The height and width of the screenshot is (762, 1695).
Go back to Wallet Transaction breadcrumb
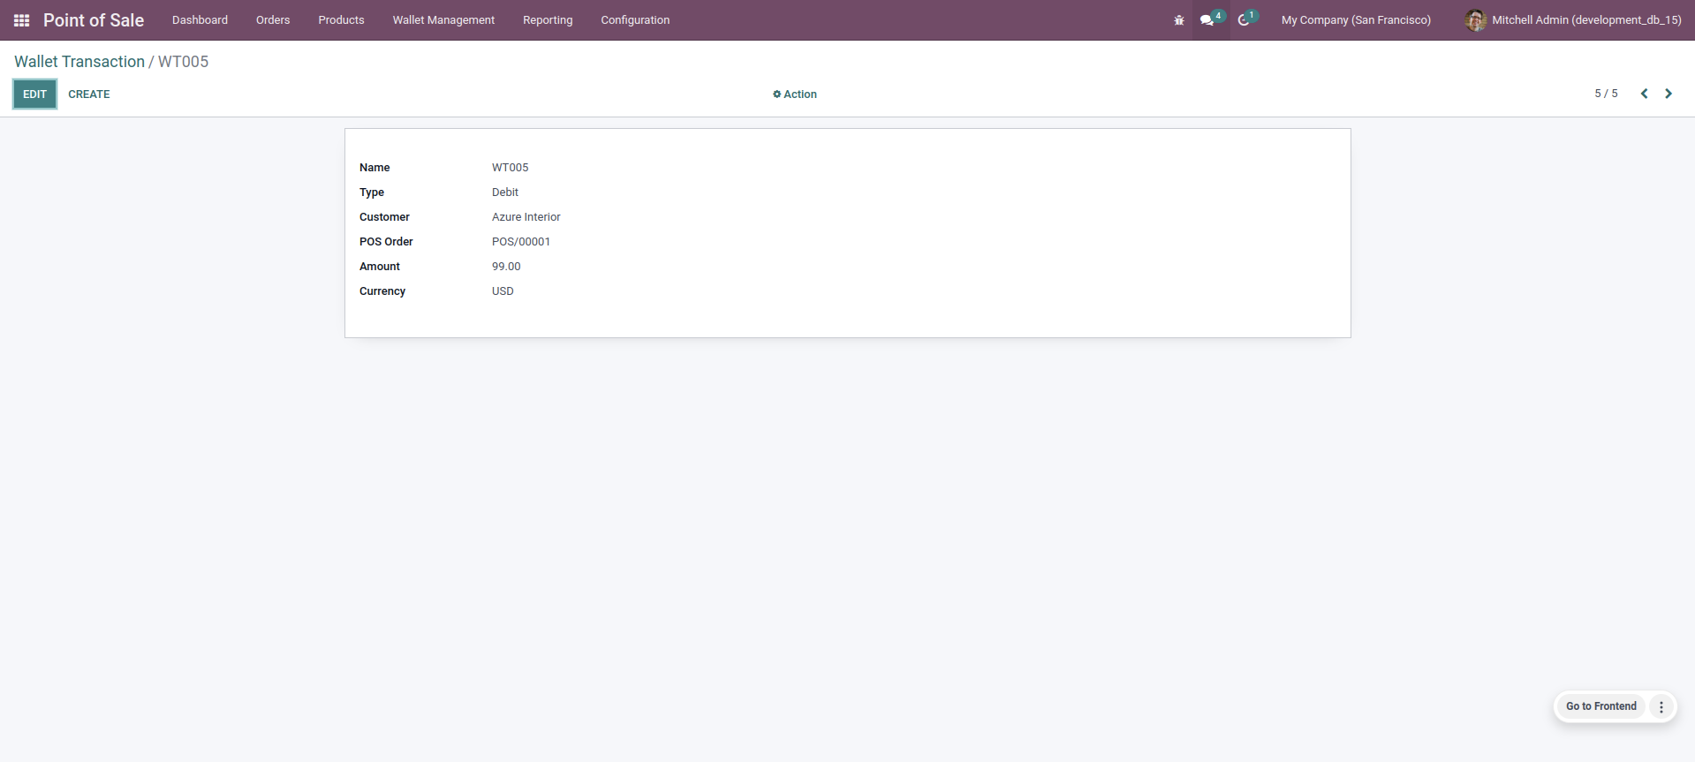tap(79, 62)
